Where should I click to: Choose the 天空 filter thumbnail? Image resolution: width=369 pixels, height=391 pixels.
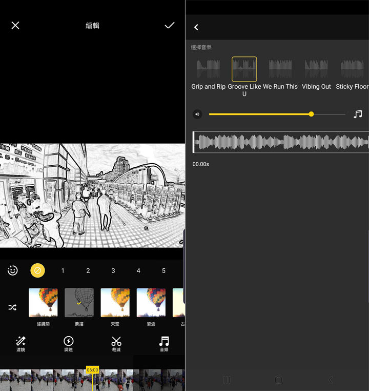pos(115,302)
